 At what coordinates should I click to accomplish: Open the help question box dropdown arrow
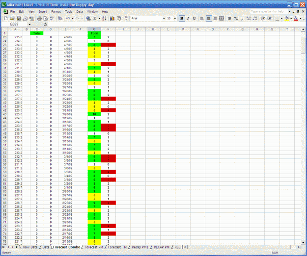[x=289, y=12]
